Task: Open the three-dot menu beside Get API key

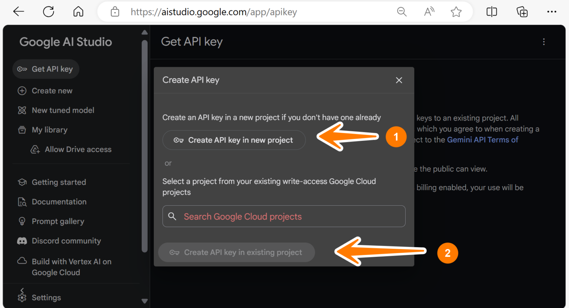Action: (544, 42)
